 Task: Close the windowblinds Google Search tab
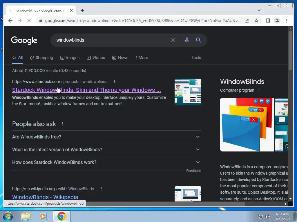[71, 10]
